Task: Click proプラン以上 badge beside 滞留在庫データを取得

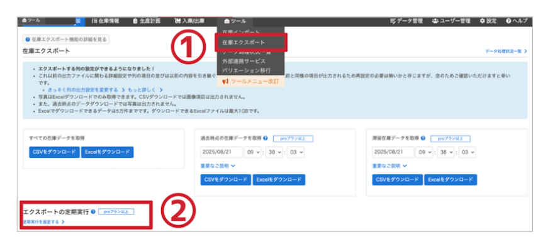Action: coord(451,139)
